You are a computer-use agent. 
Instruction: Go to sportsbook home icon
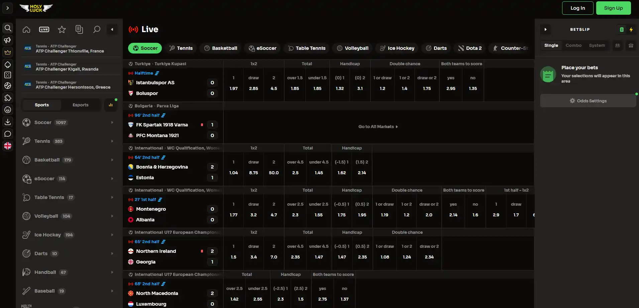pos(26,29)
